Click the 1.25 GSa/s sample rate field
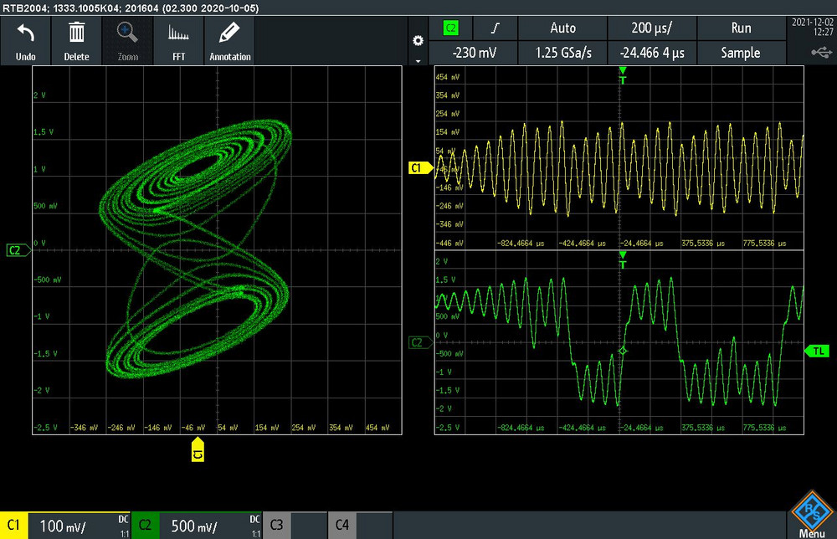This screenshot has height=539, width=837. (562, 53)
